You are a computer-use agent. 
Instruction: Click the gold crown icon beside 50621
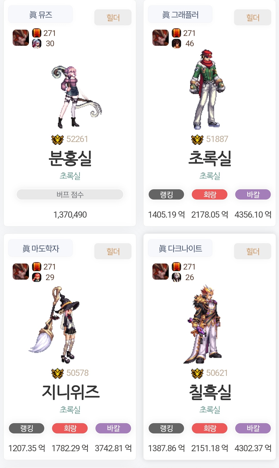point(197,373)
